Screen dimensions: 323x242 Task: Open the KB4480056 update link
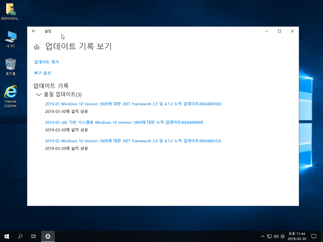(133, 104)
